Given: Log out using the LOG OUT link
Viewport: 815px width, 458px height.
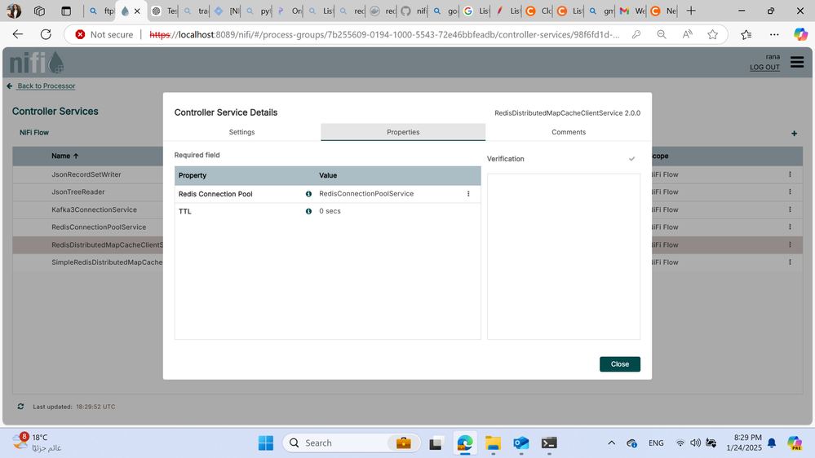Looking at the screenshot, I should [764, 67].
